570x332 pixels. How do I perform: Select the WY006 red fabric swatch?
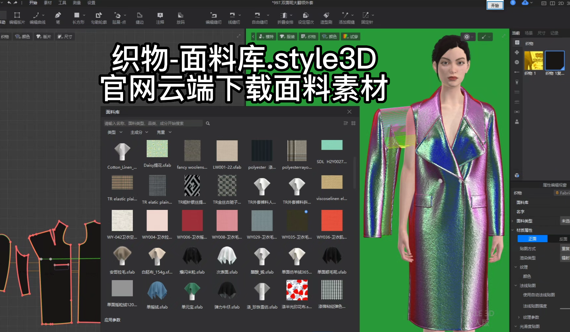click(x=192, y=220)
